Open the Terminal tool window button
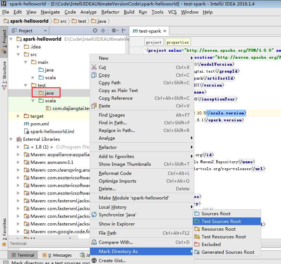The image size is (281, 264). (x=23, y=255)
